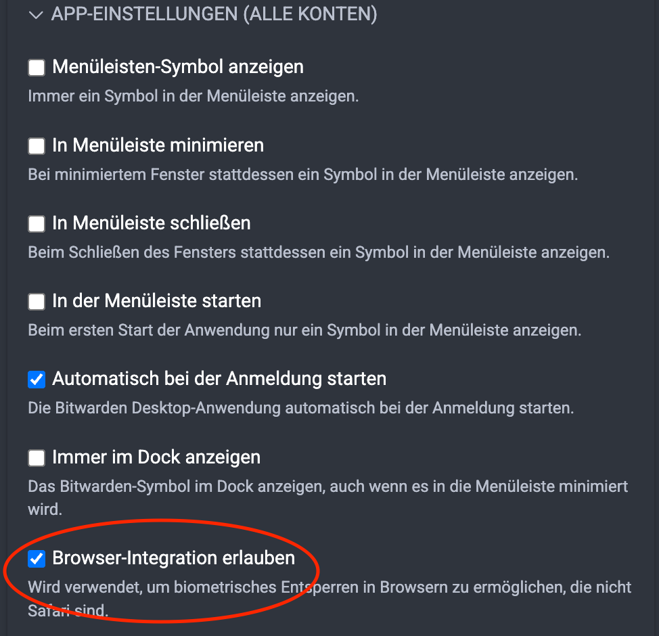The image size is (659, 636).
Task: Select the Browser-Integration erlauben label text
Action: [x=175, y=559]
